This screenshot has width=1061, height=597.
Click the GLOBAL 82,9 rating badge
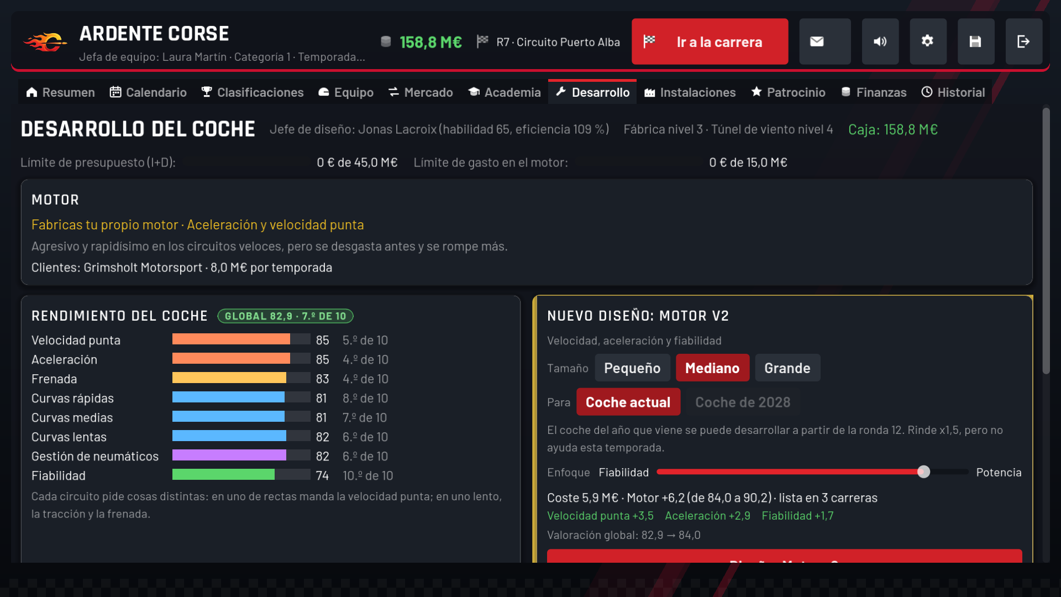pyautogui.click(x=285, y=316)
